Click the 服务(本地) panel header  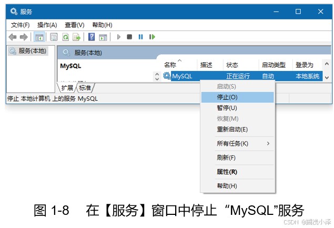(x=88, y=53)
